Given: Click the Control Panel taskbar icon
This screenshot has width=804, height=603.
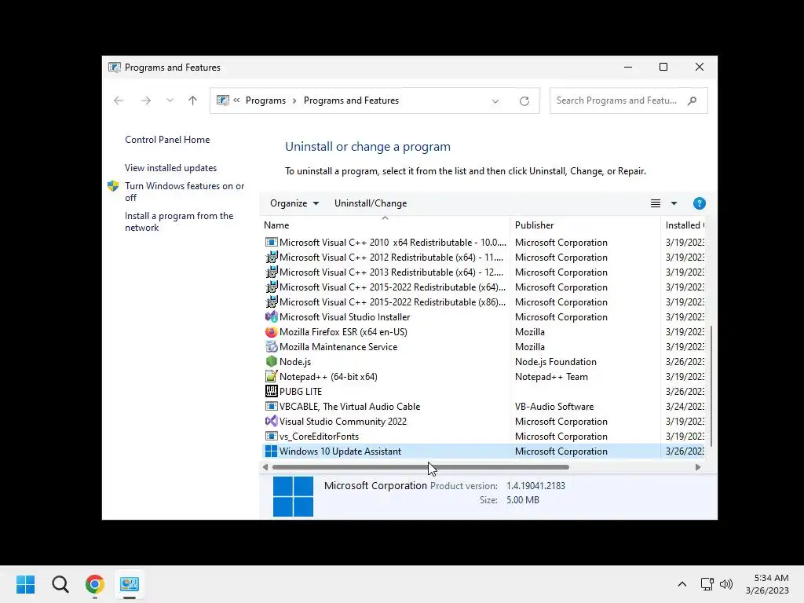Looking at the screenshot, I should tap(130, 584).
